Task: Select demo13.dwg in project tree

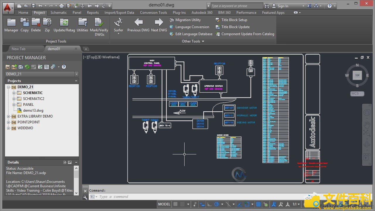Action: [33, 110]
